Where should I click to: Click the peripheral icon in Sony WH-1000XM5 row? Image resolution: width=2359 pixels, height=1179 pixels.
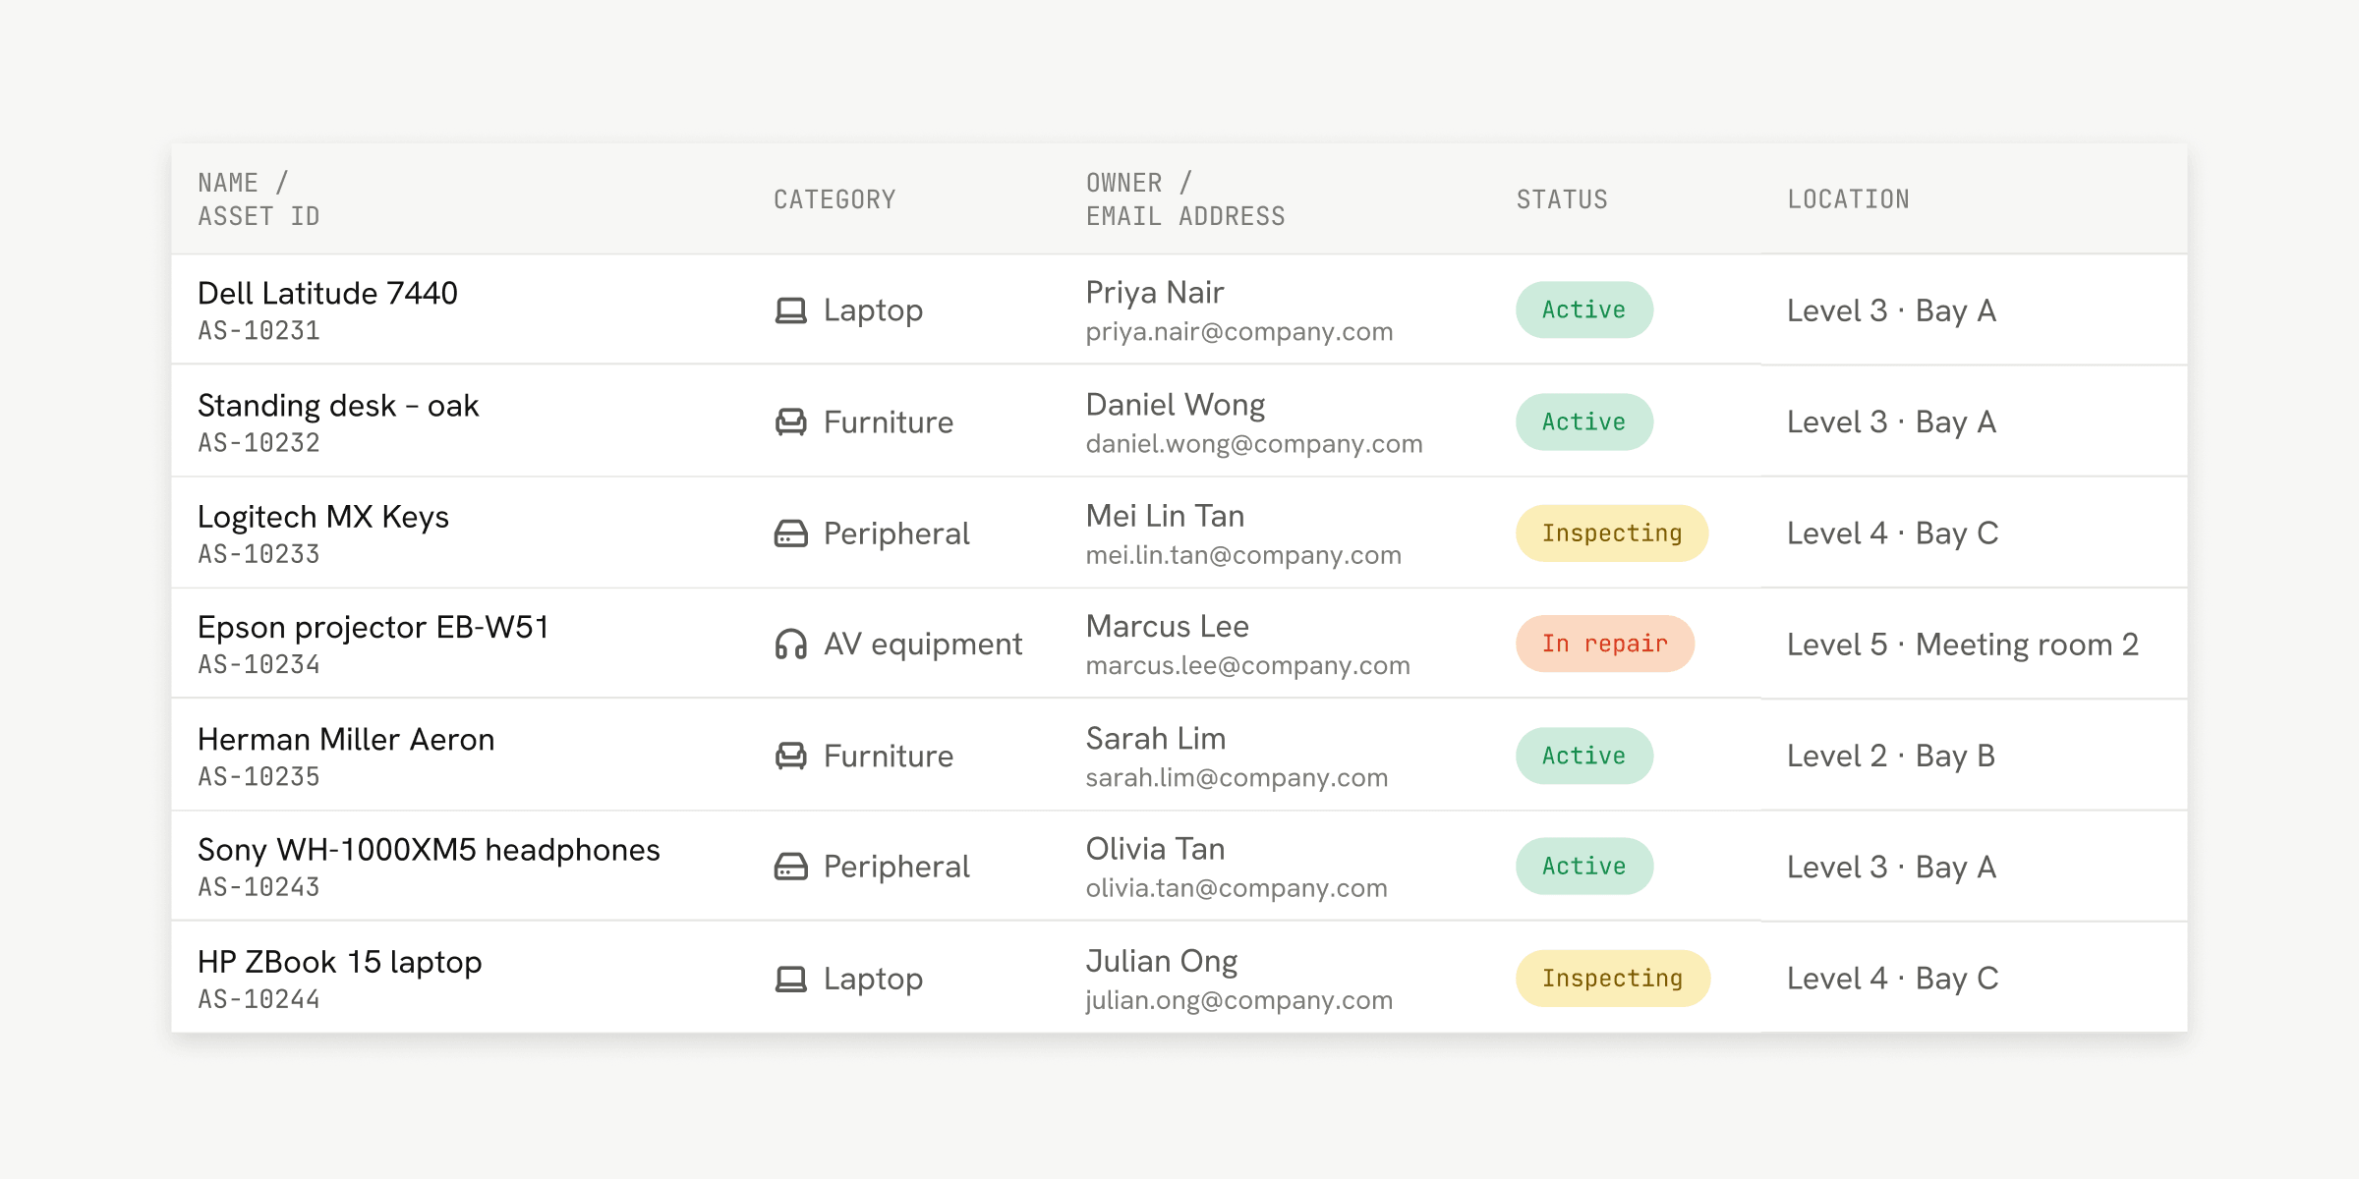(790, 867)
